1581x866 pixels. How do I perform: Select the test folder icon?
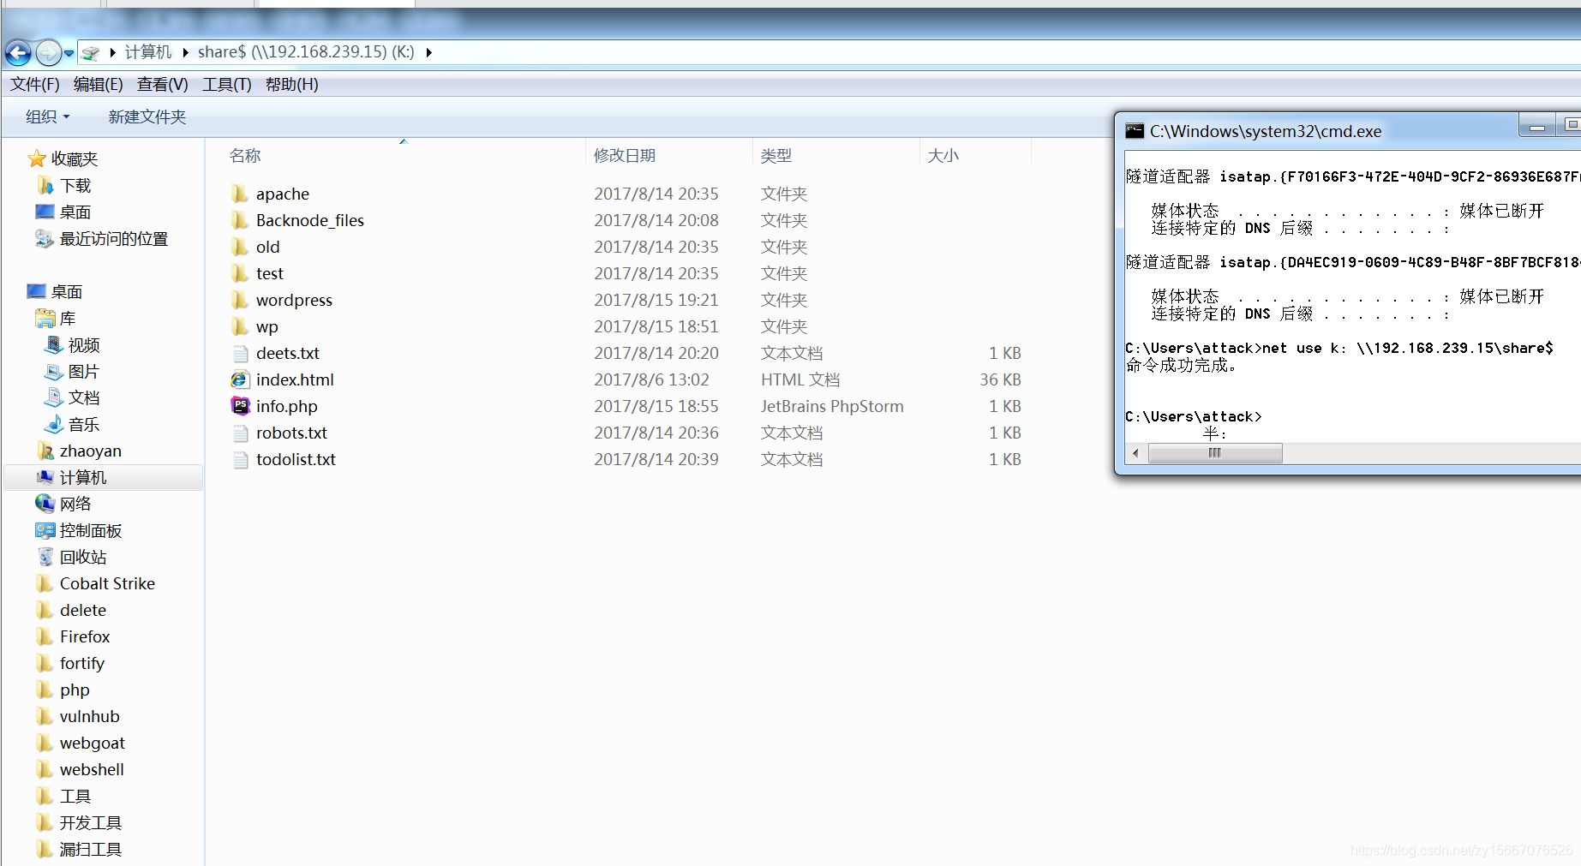tap(240, 273)
